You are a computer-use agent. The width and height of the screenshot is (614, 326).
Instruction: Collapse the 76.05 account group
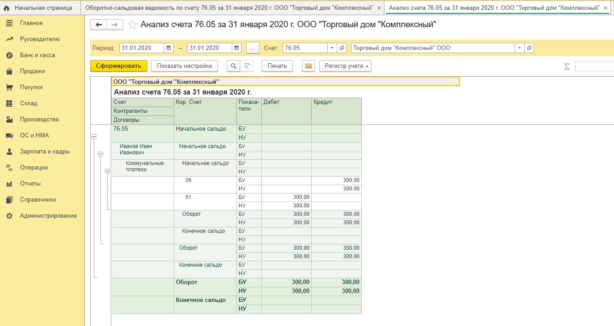pos(94,137)
